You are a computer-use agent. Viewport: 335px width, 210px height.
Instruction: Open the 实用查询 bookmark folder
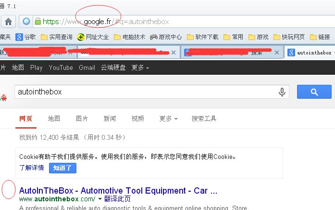(x=56, y=37)
